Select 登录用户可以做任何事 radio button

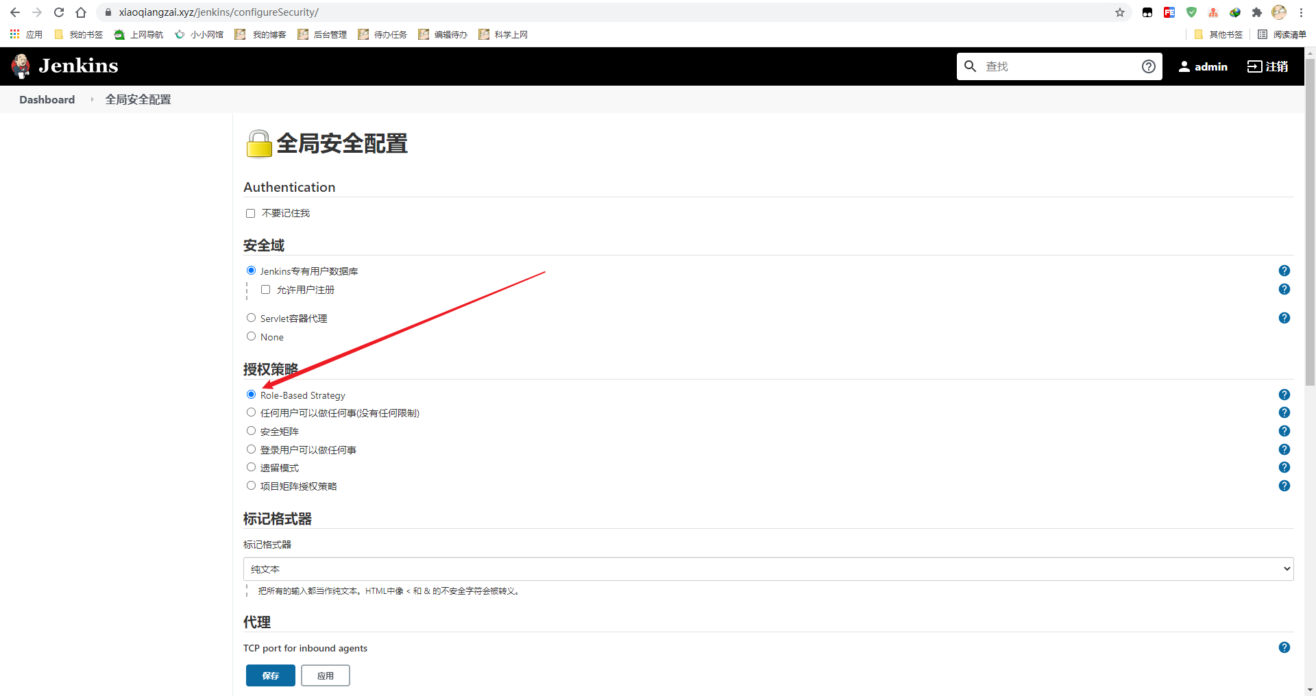pos(251,449)
